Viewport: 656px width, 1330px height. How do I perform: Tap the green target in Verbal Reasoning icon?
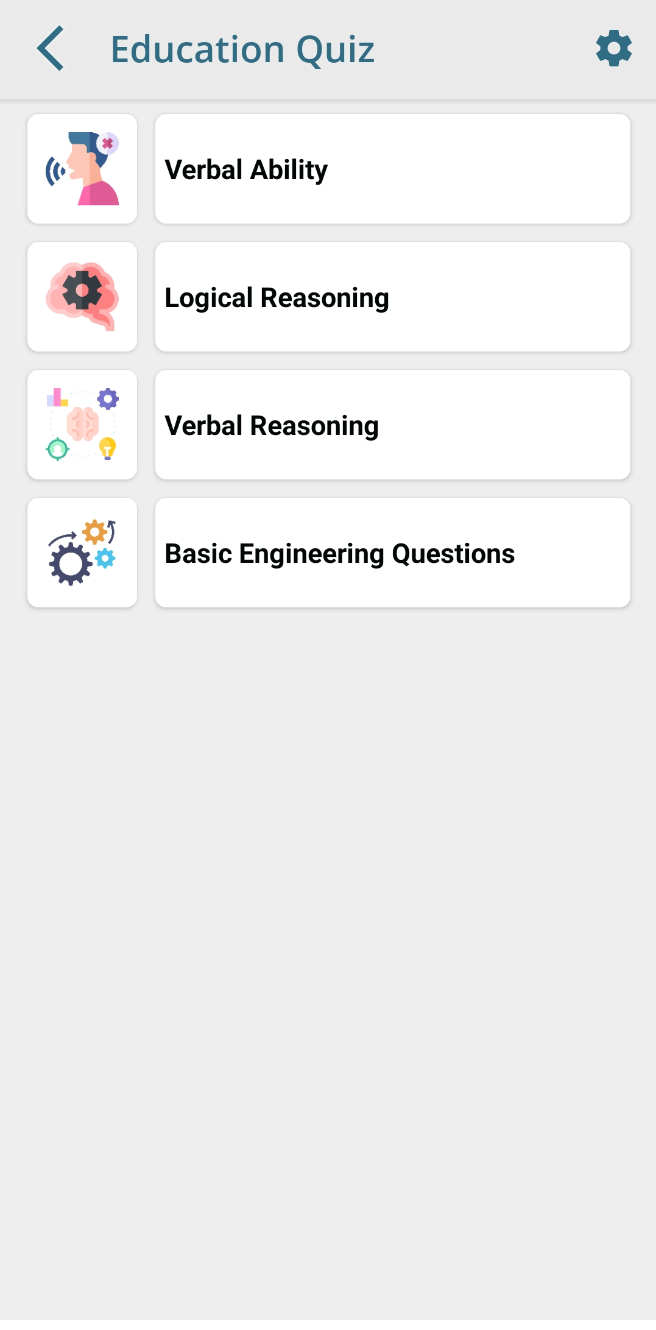[x=58, y=449]
